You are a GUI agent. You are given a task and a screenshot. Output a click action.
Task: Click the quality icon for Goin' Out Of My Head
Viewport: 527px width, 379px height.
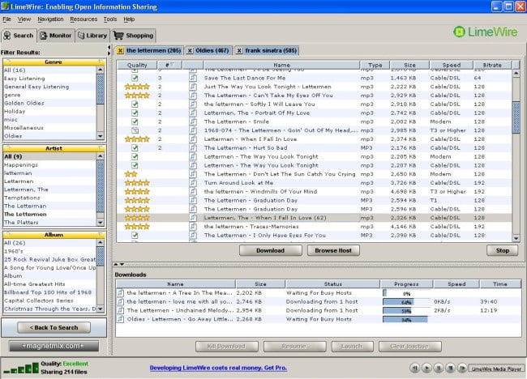tap(135, 130)
